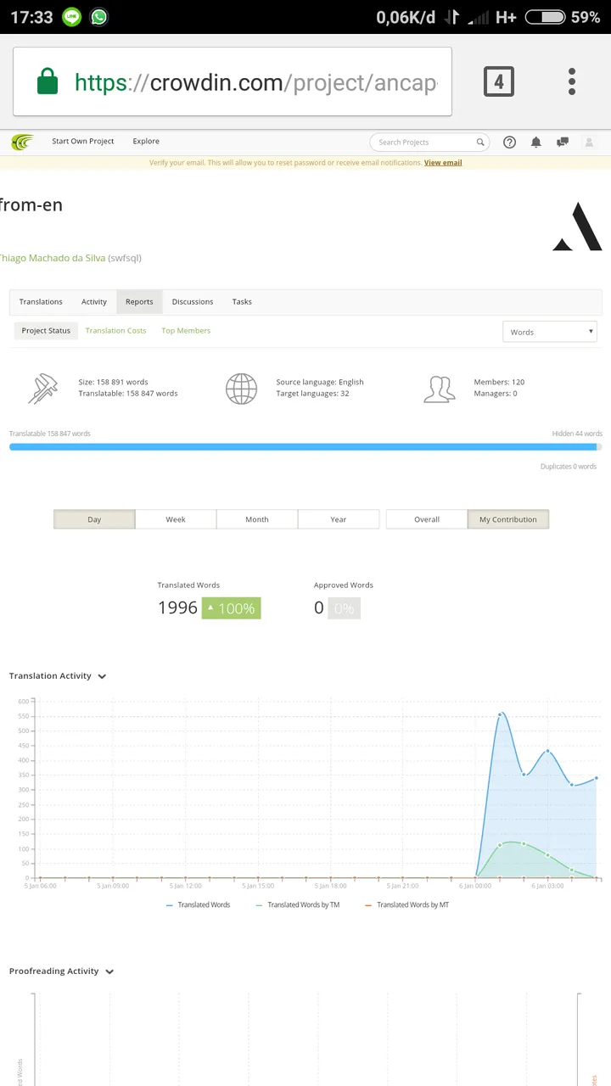The image size is (611, 1086).
Task: Switch to the Activity tab
Action: coord(94,301)
